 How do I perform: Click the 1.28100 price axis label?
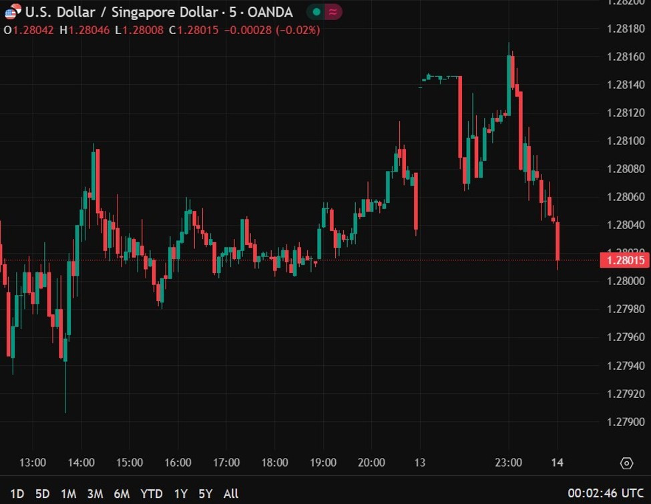pyautogui.click(x=626, y=141)
